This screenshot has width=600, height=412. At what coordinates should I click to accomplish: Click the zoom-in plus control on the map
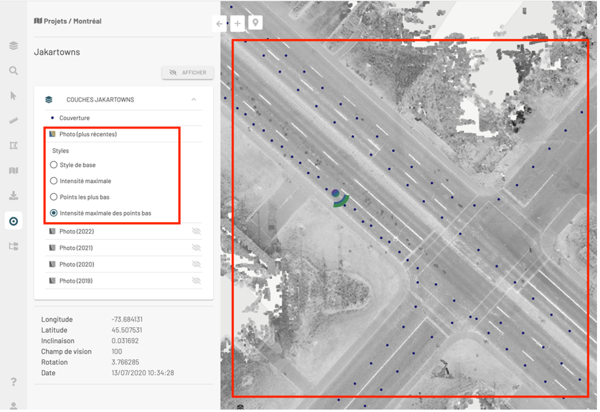[x=237, y=23]
